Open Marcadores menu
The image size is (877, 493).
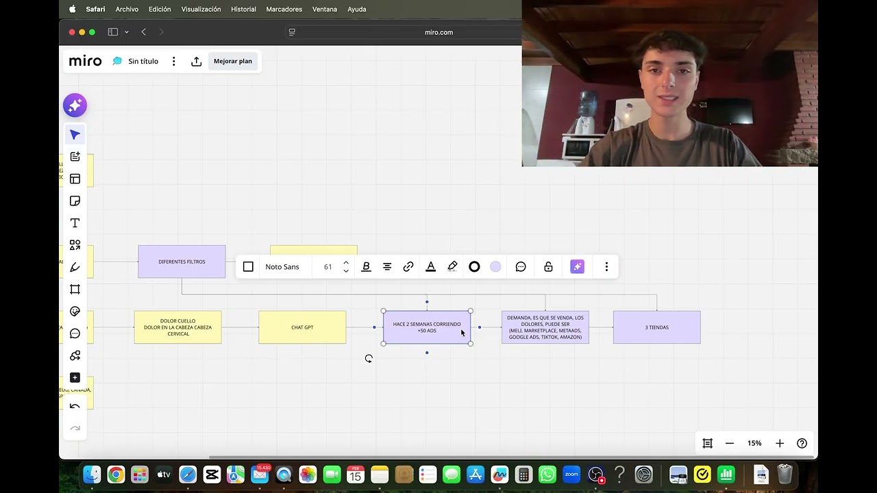pos(284,9)
